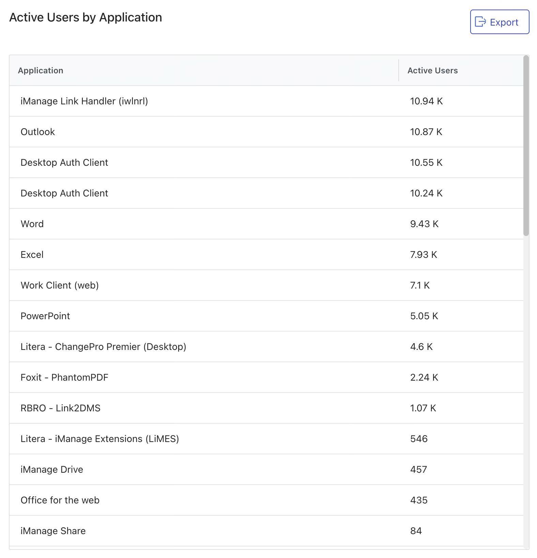The width and height of the screenshot is (537, 558).
Task: Click the iManage Share application name
Action: point(53,531)
